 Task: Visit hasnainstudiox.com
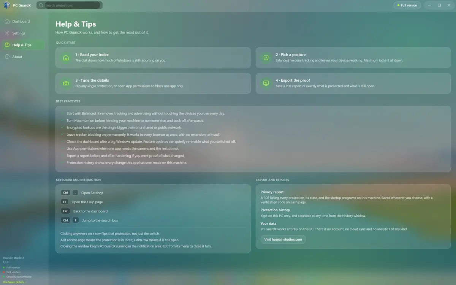pyautogui.click(x=283, y=239)
